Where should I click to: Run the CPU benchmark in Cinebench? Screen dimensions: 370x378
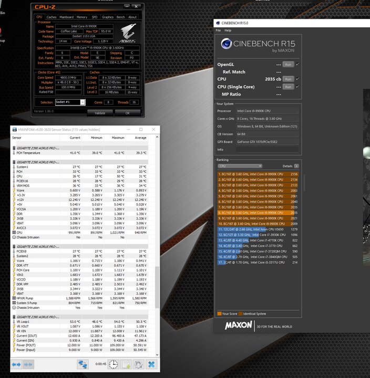tap(288, 79)
